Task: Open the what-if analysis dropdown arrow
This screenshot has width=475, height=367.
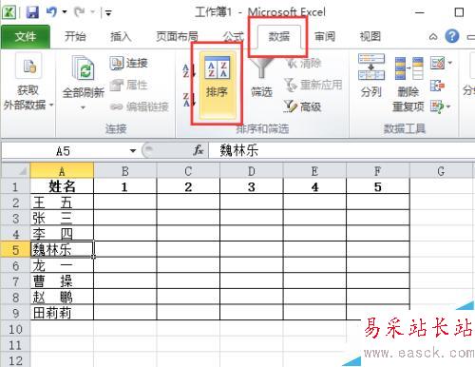Action: click(x=448, y=106)
